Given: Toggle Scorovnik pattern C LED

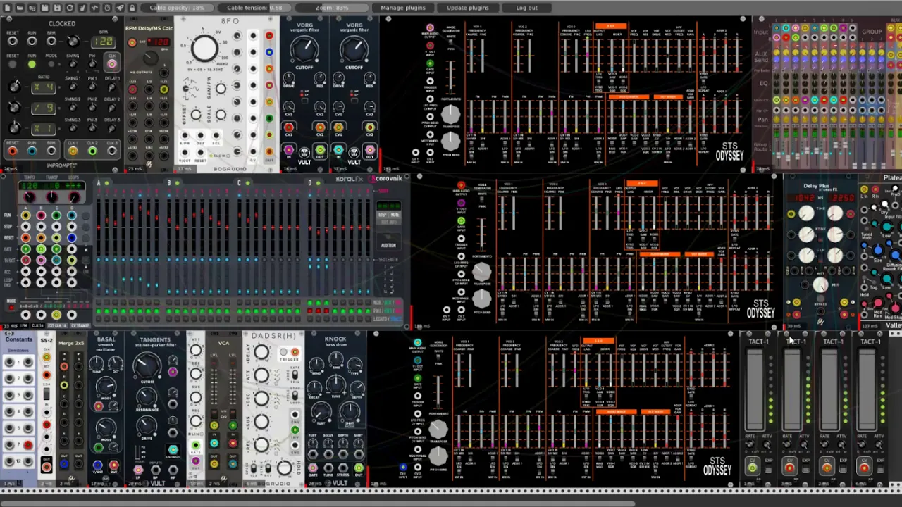Looking at the screenshot, I should (247, 183).
